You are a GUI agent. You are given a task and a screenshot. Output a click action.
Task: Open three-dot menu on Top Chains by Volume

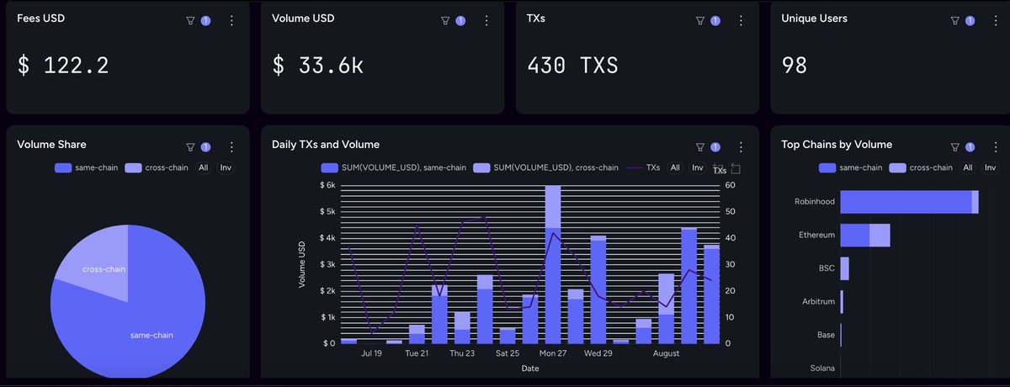(x=996, y=146)
